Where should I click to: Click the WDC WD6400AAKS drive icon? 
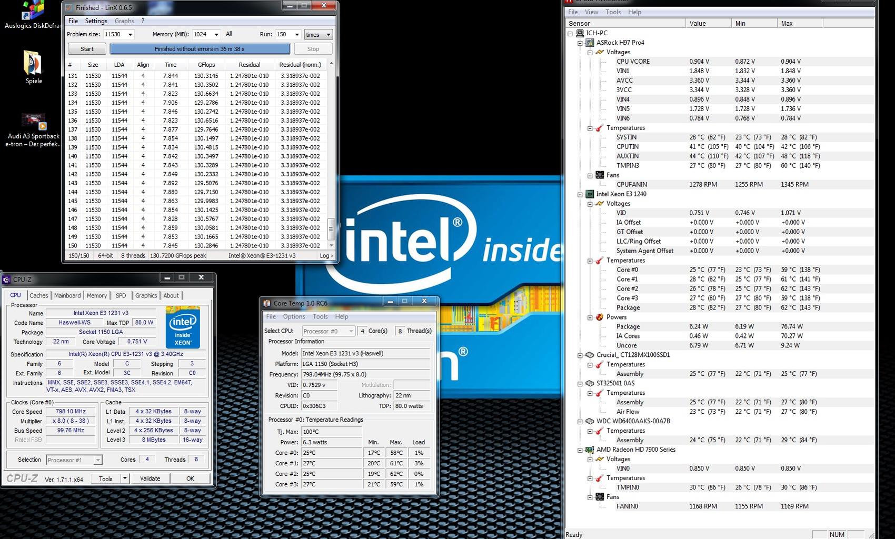[x=590, y=422]
